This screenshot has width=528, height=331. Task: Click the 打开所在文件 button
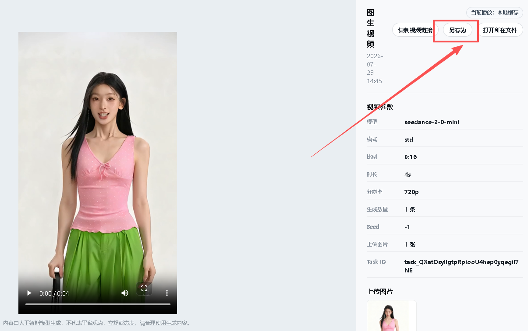coord(500,30)
